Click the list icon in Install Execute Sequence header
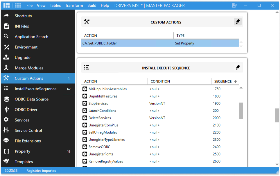Viewport: 280px width, 176px height. (x=87, y=67)
